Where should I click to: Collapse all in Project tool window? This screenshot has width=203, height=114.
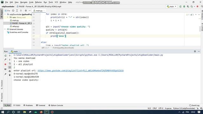(x=21, y=11)
